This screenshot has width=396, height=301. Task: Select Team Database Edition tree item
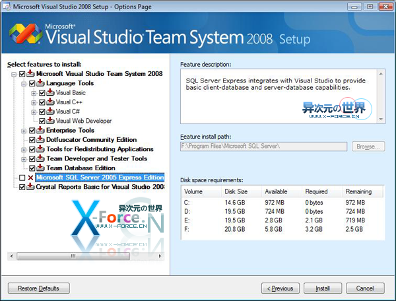pyautogui.click(x=81, y=168)
